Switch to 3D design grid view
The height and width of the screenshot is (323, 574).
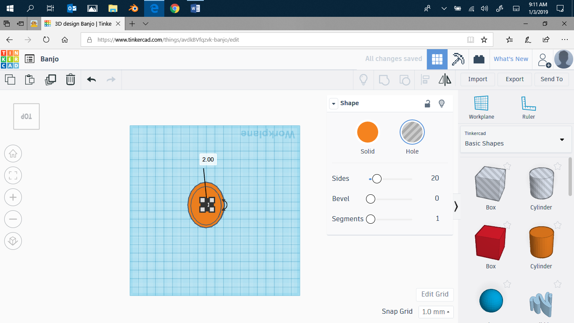pos(437,59)
